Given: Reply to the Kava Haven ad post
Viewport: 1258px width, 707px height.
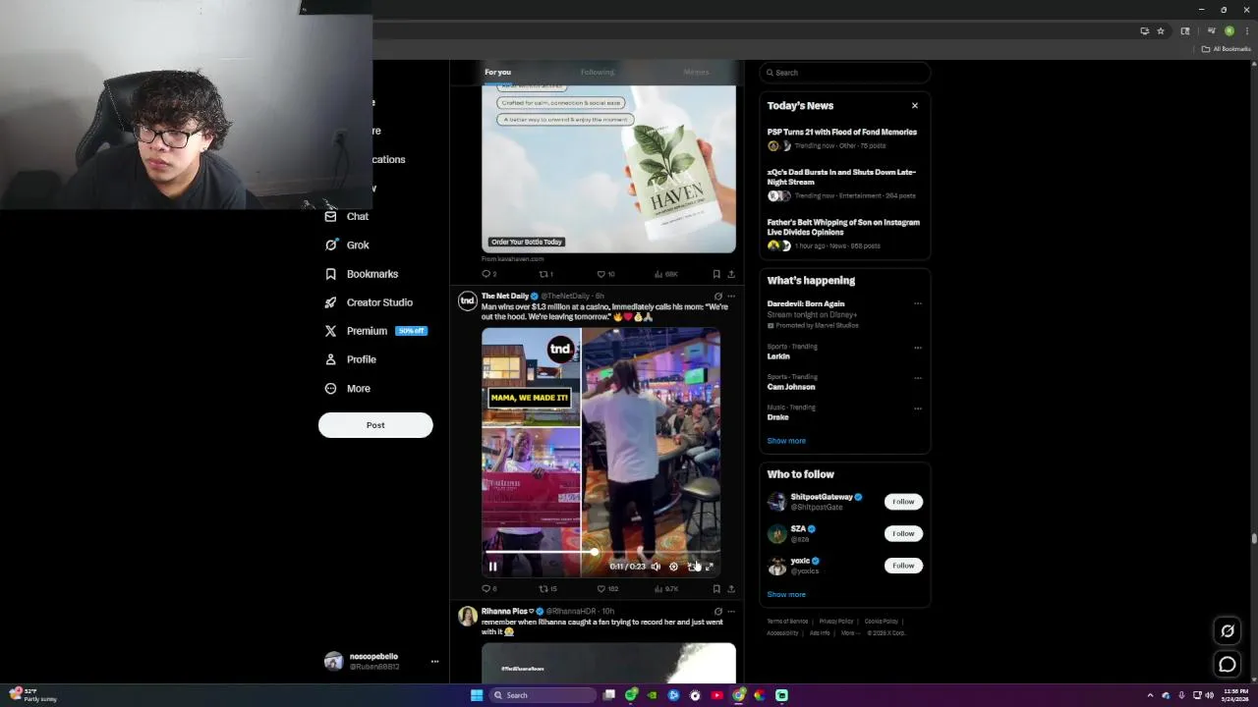Looking at the screenshot, I should coord(488,274).
